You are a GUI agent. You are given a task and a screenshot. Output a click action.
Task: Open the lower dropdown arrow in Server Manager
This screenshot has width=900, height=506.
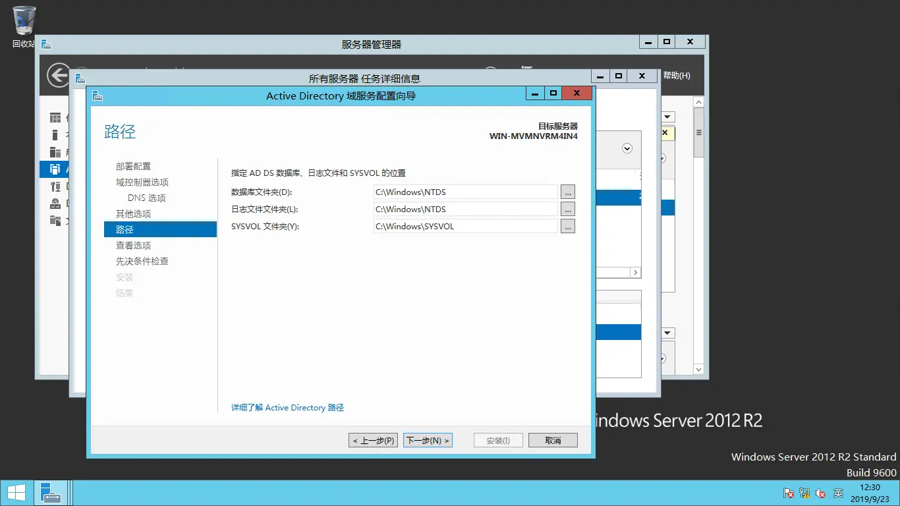pos(668,333)
